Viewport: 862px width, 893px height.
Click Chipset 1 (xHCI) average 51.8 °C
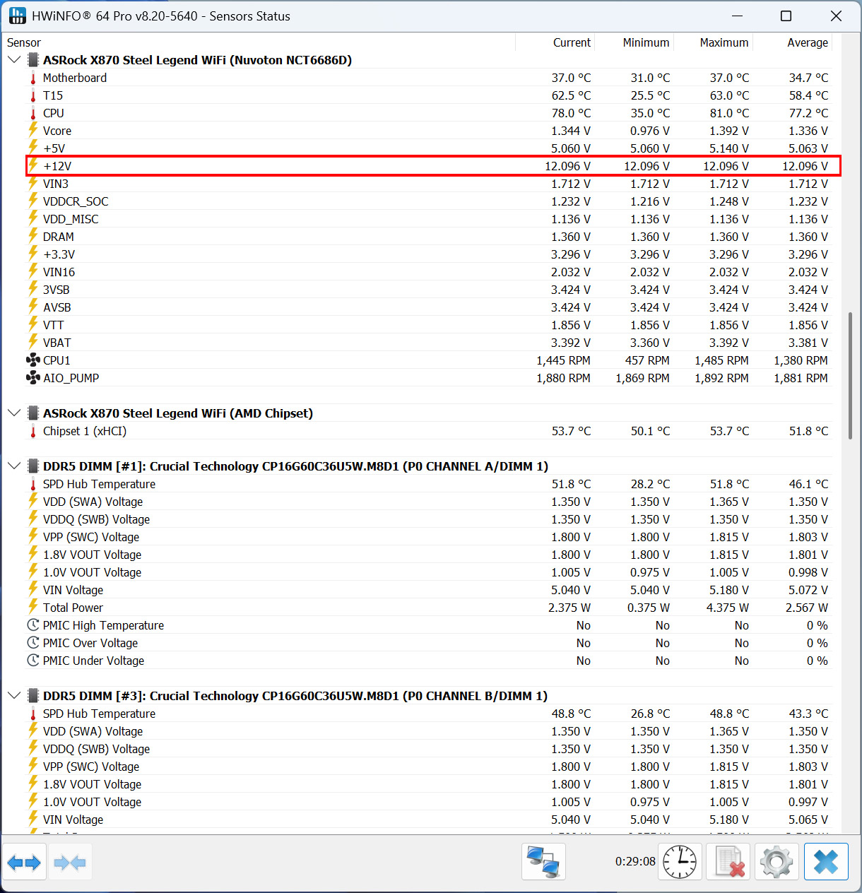808,431
